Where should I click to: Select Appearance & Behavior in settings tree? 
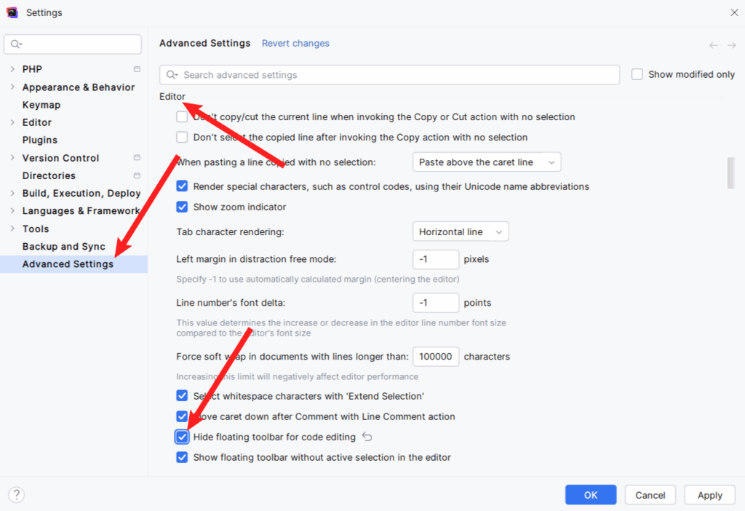click(x=79, y=87)
